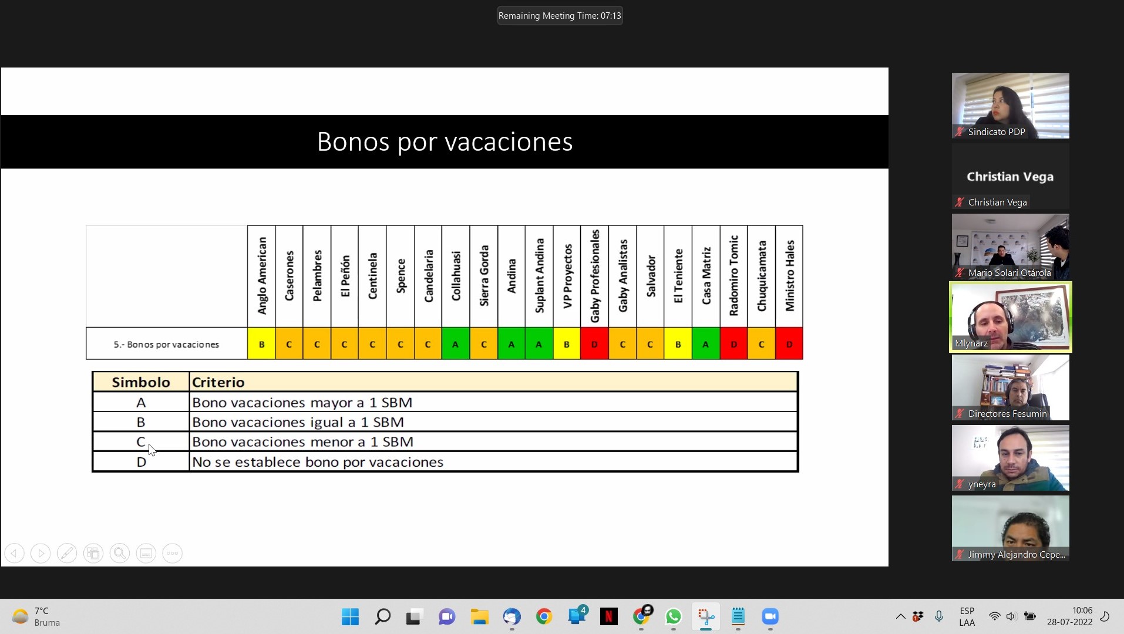Click the red D cell under Ministro Hales

[789, 344]
